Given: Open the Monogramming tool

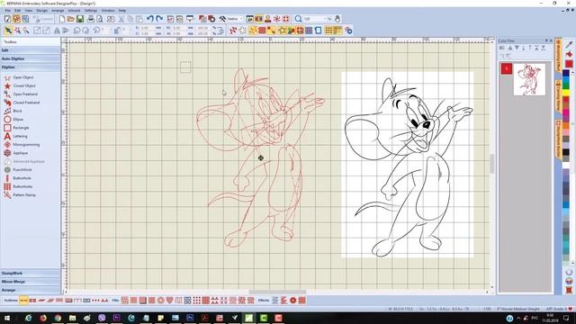Looking at the screenshot, I should coord(22,145).
